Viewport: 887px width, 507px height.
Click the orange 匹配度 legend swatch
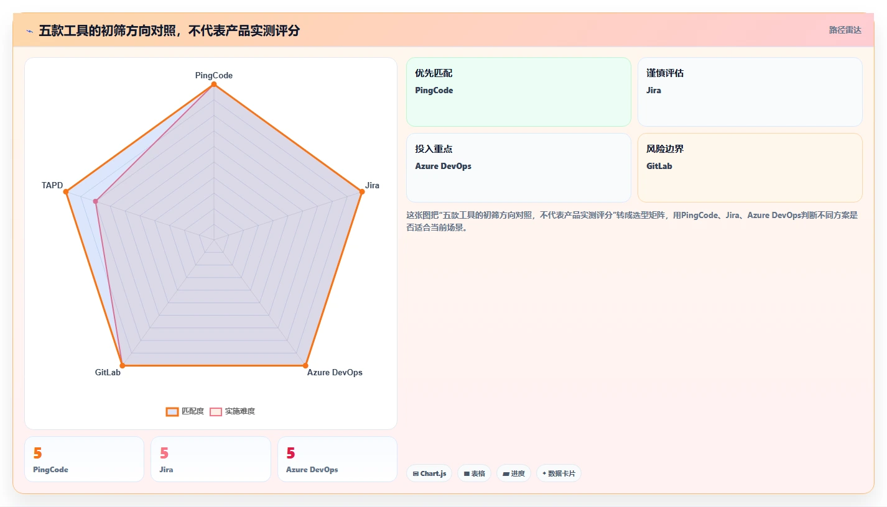click(172, 411)
